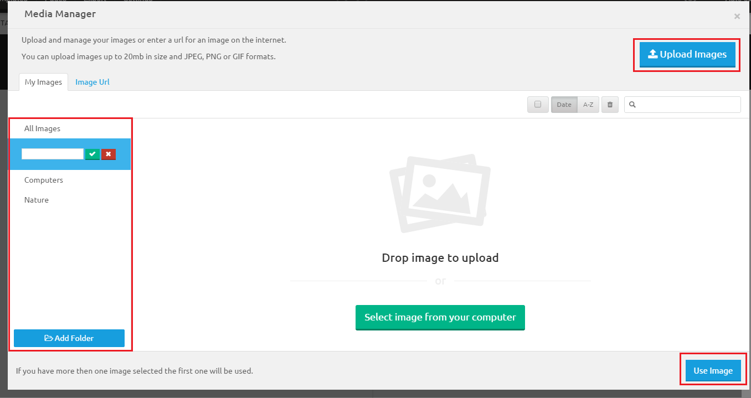Screen dimensions: 751x398
Task: Click the Add Folder button
Action: pos(69,338)
